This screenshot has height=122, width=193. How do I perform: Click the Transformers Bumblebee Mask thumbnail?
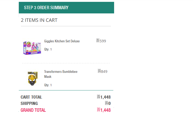coord(33,78)
